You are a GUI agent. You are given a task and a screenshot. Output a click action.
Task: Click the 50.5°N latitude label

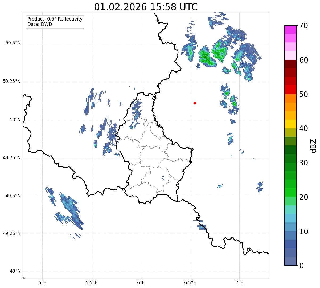13,43
